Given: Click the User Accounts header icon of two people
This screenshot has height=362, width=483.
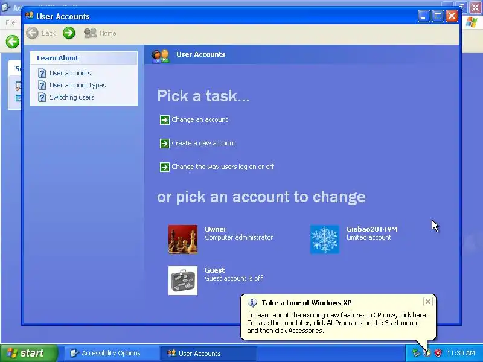Looking at the screenshot, I should tap(161, 56).
